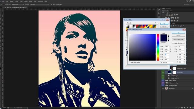Open the Filter menu
The width and height of the screenshot is (194, 109).
(x=31, y=2)
